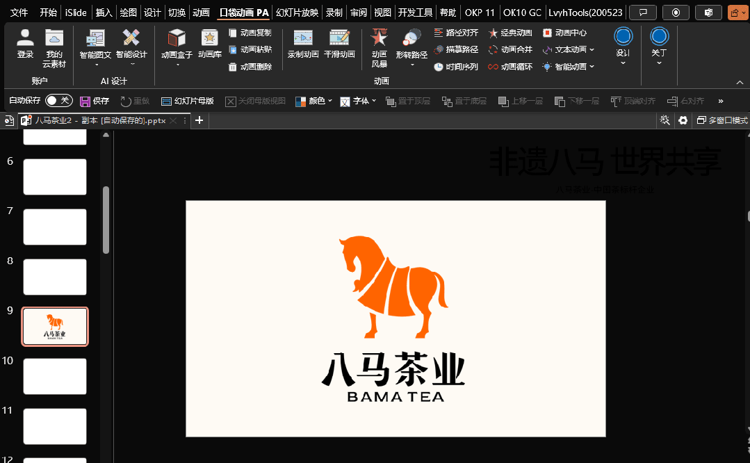This screenshot has width=750, height=463.
Task: Click 经典动画 classic animation
Action: tap(510, 33)
